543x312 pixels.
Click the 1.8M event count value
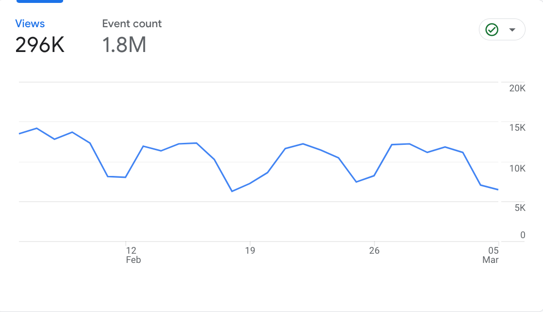124,45
